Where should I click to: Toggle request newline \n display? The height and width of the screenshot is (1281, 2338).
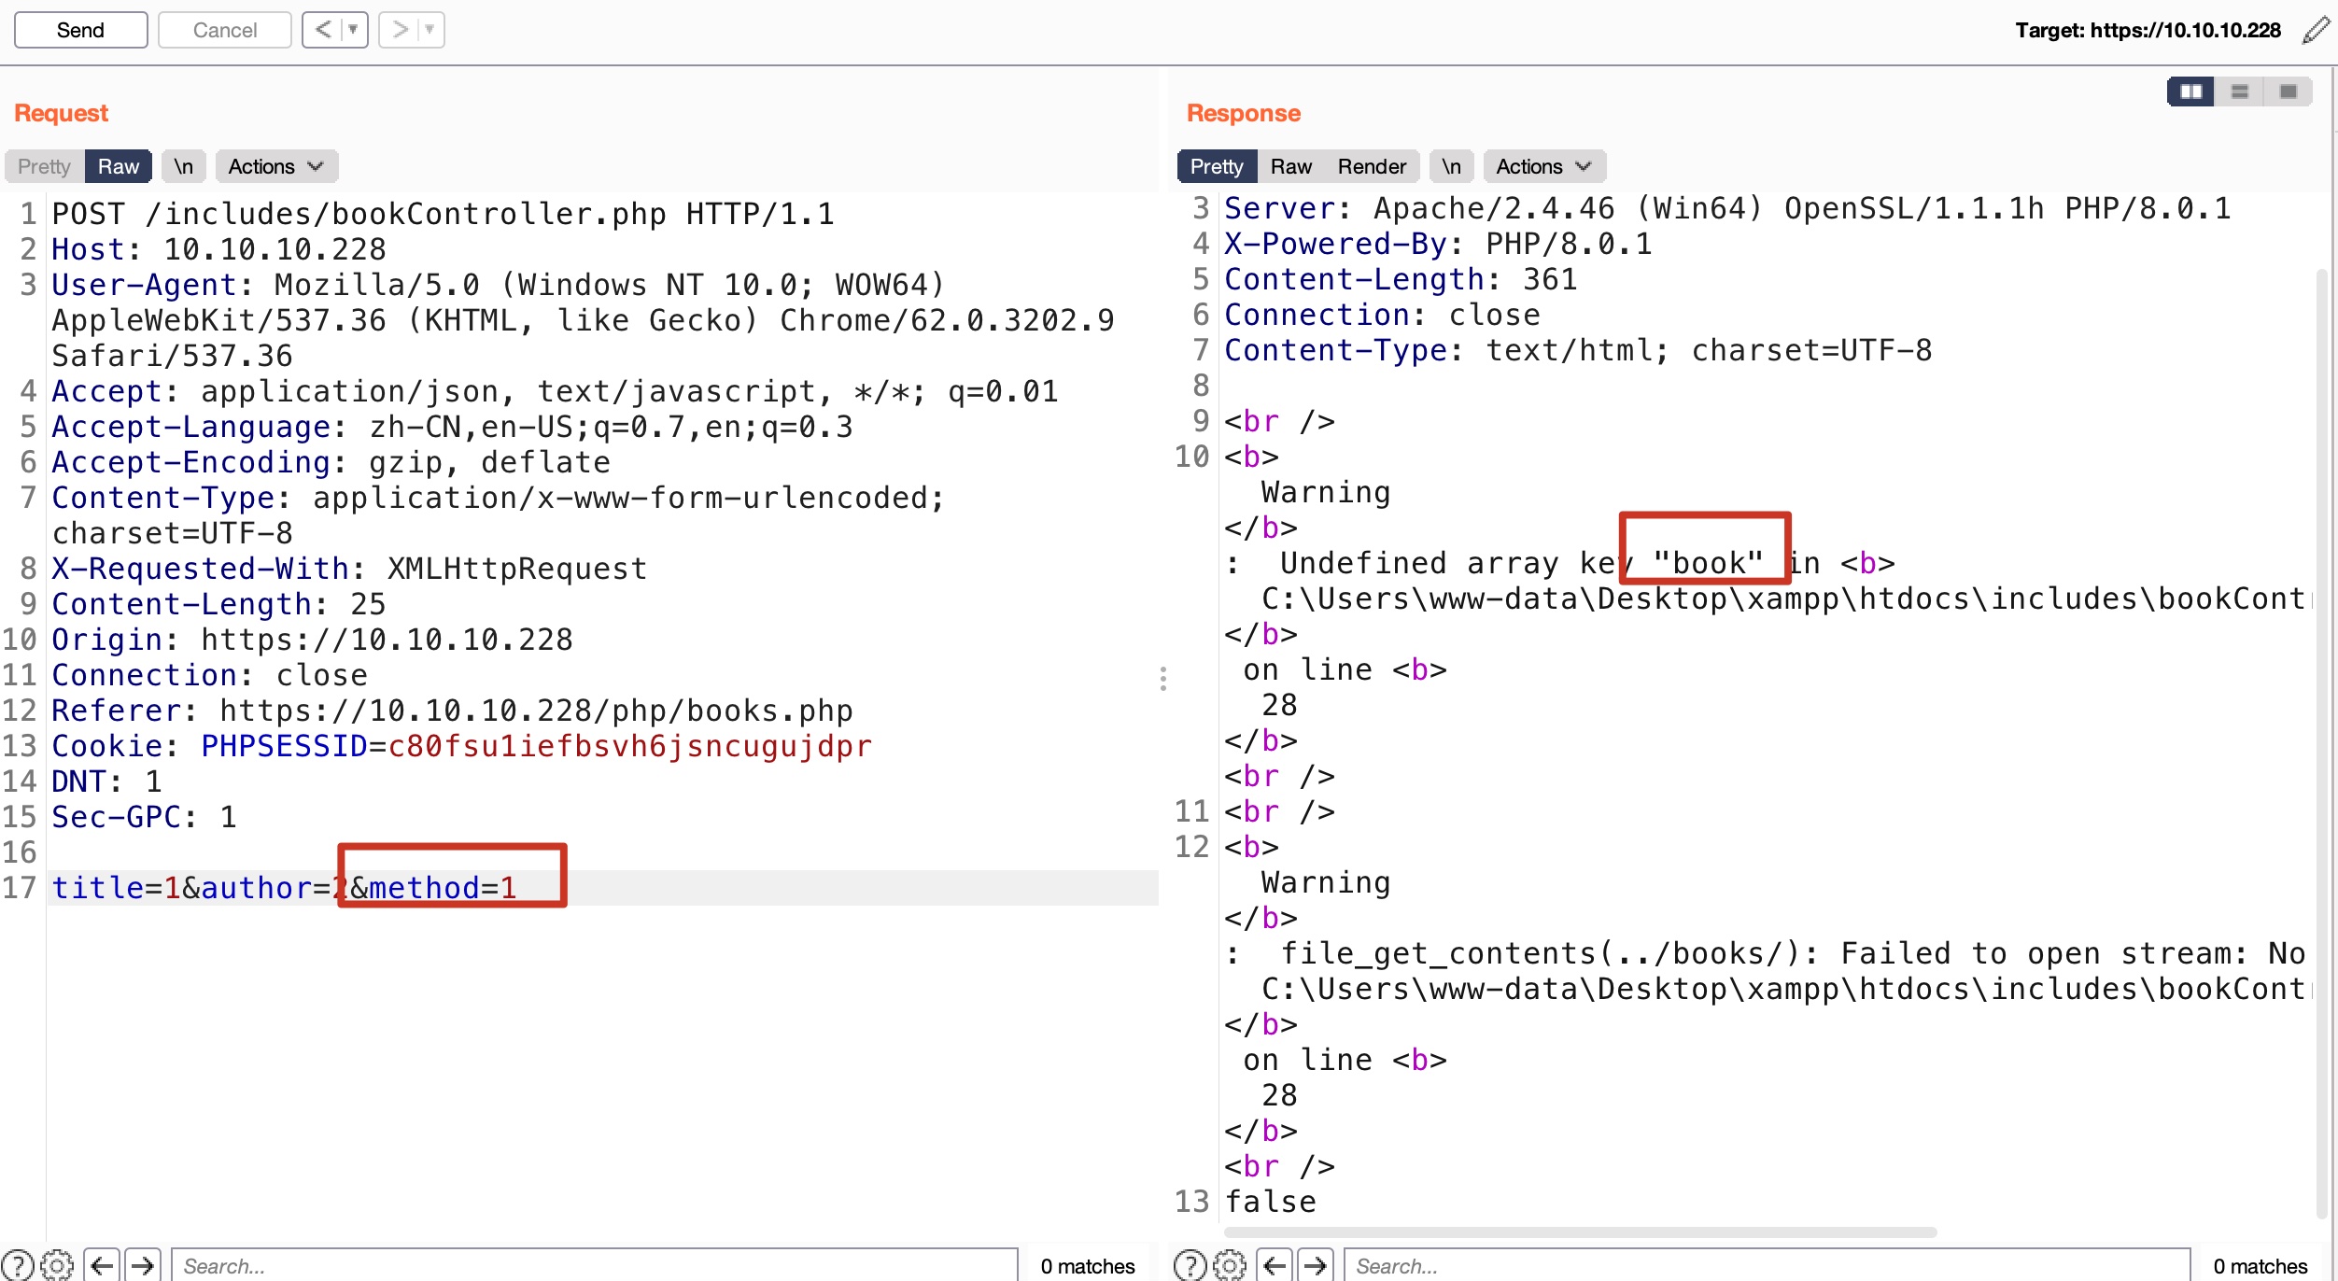183,166
